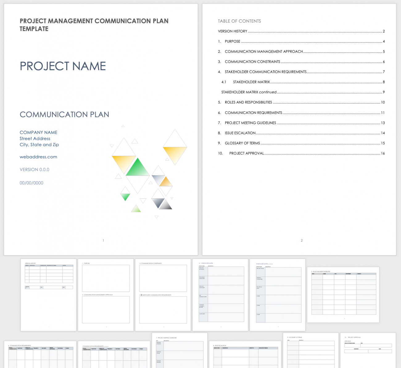
Task: Click the PROJECT NAME title text
Action: pyautogui.click(x=63, y=66)
